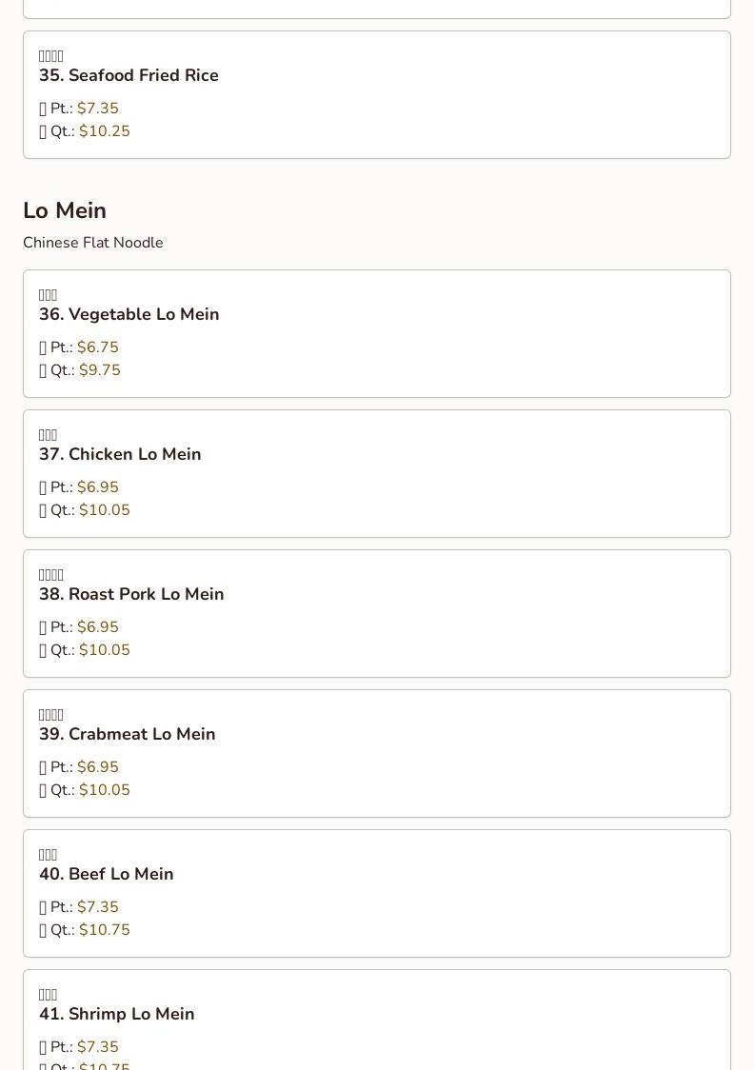Open the Beef Lo Mein item
The width and height of the screenshot is (754, 1070).
106,874
